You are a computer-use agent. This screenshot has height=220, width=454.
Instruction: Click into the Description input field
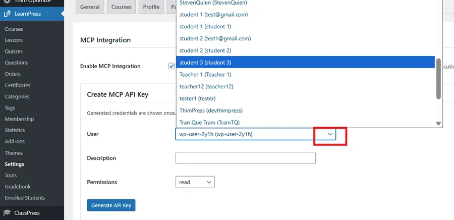point(246,158)
